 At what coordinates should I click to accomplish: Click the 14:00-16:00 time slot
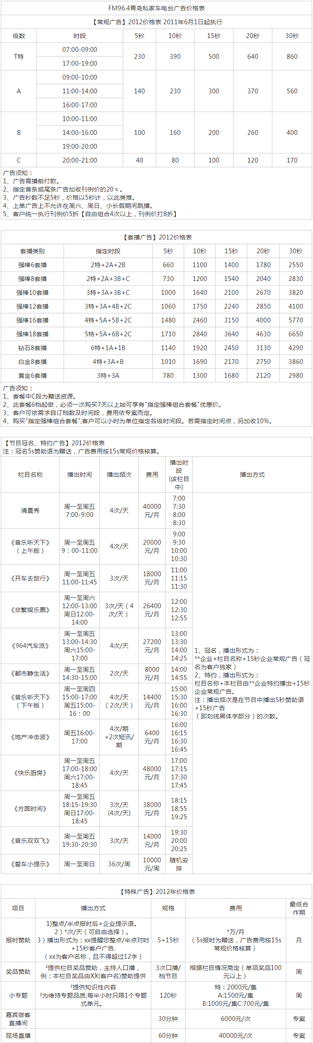[x=80, y=133]
